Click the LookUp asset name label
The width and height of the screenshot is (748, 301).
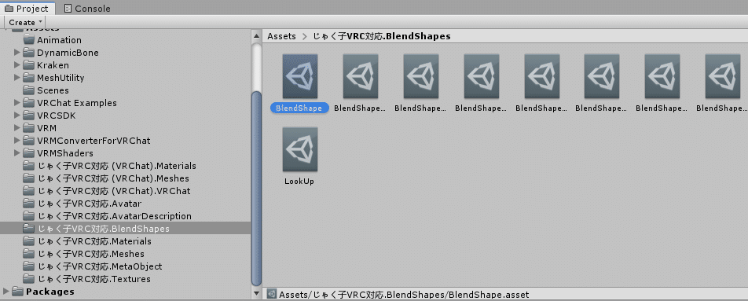click(299, 182)
